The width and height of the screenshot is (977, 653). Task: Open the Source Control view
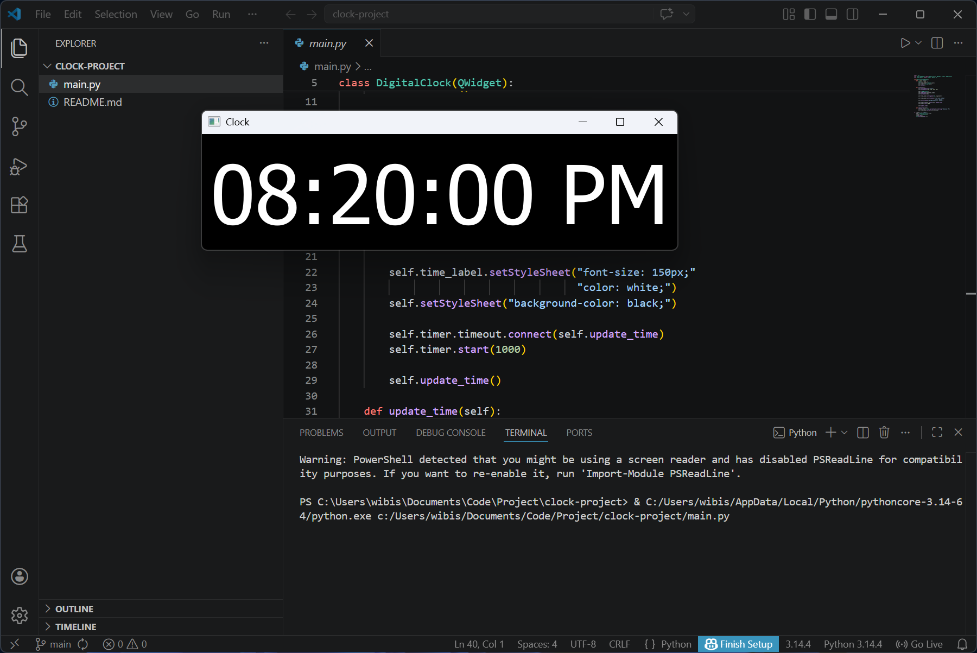pyautogui.click(x=19, y=126)
